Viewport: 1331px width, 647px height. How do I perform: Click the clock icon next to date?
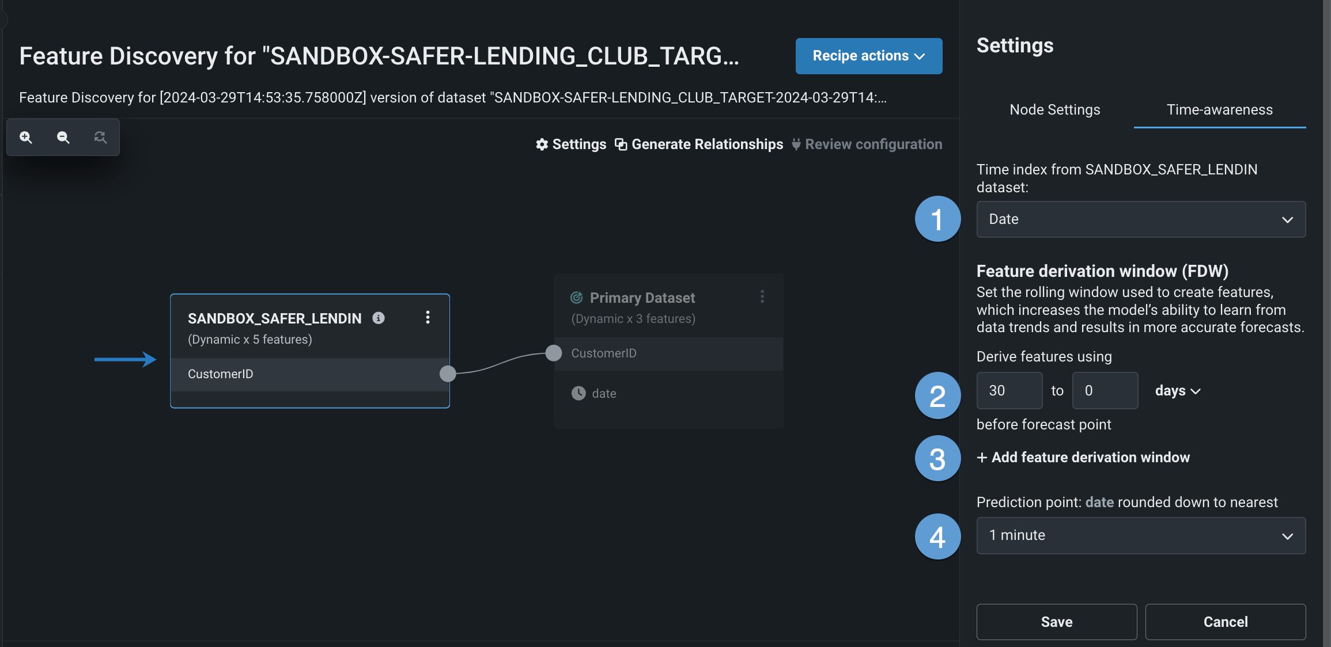point(578,393)
